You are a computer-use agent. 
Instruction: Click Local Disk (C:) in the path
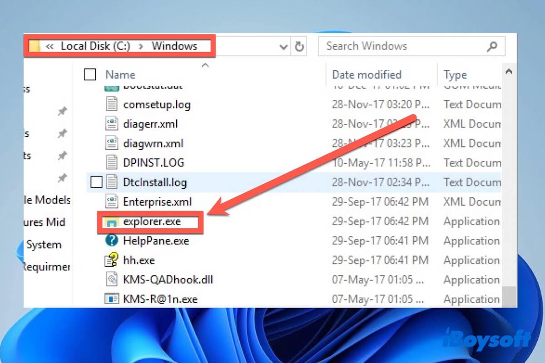(95, 46)
